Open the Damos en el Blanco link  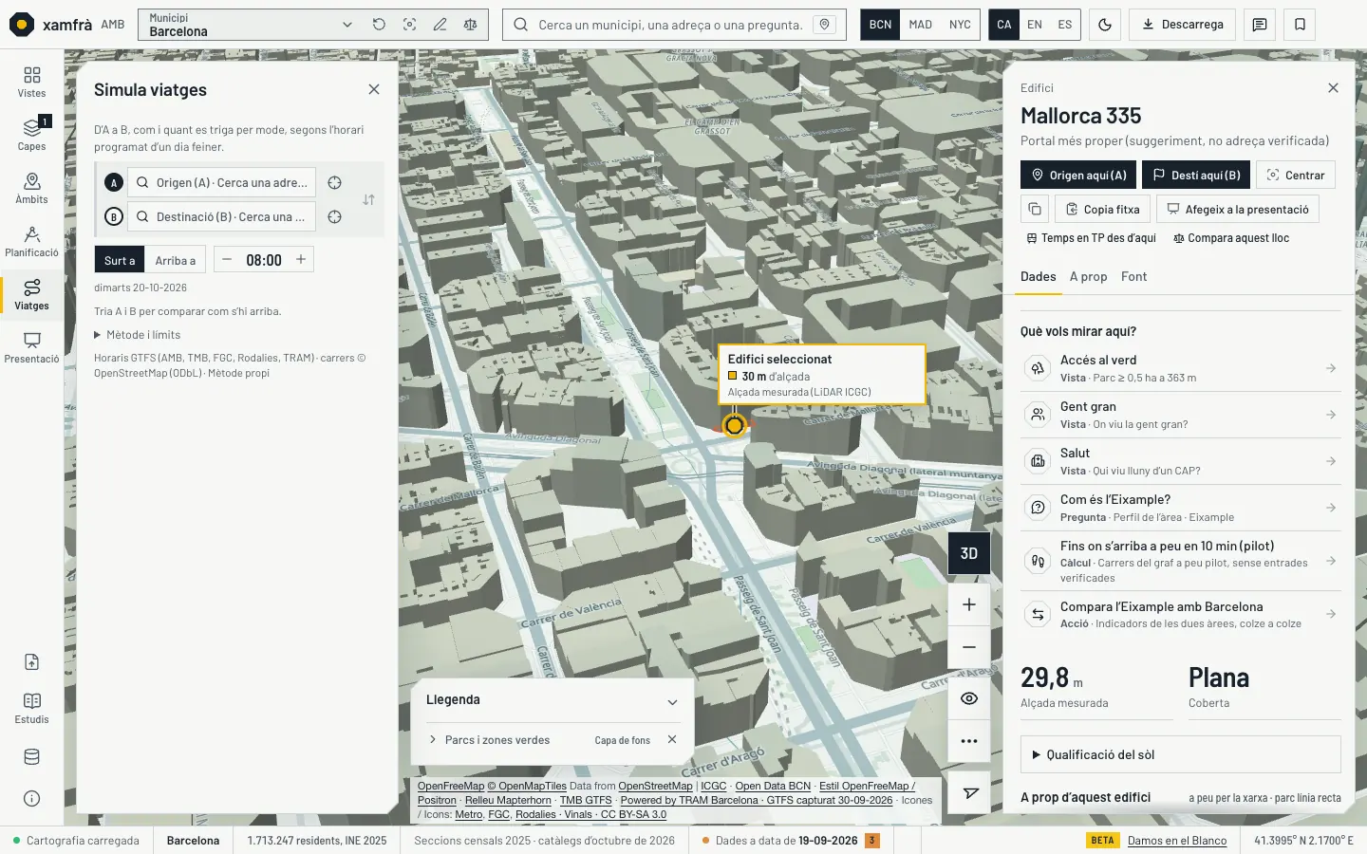1177,841
